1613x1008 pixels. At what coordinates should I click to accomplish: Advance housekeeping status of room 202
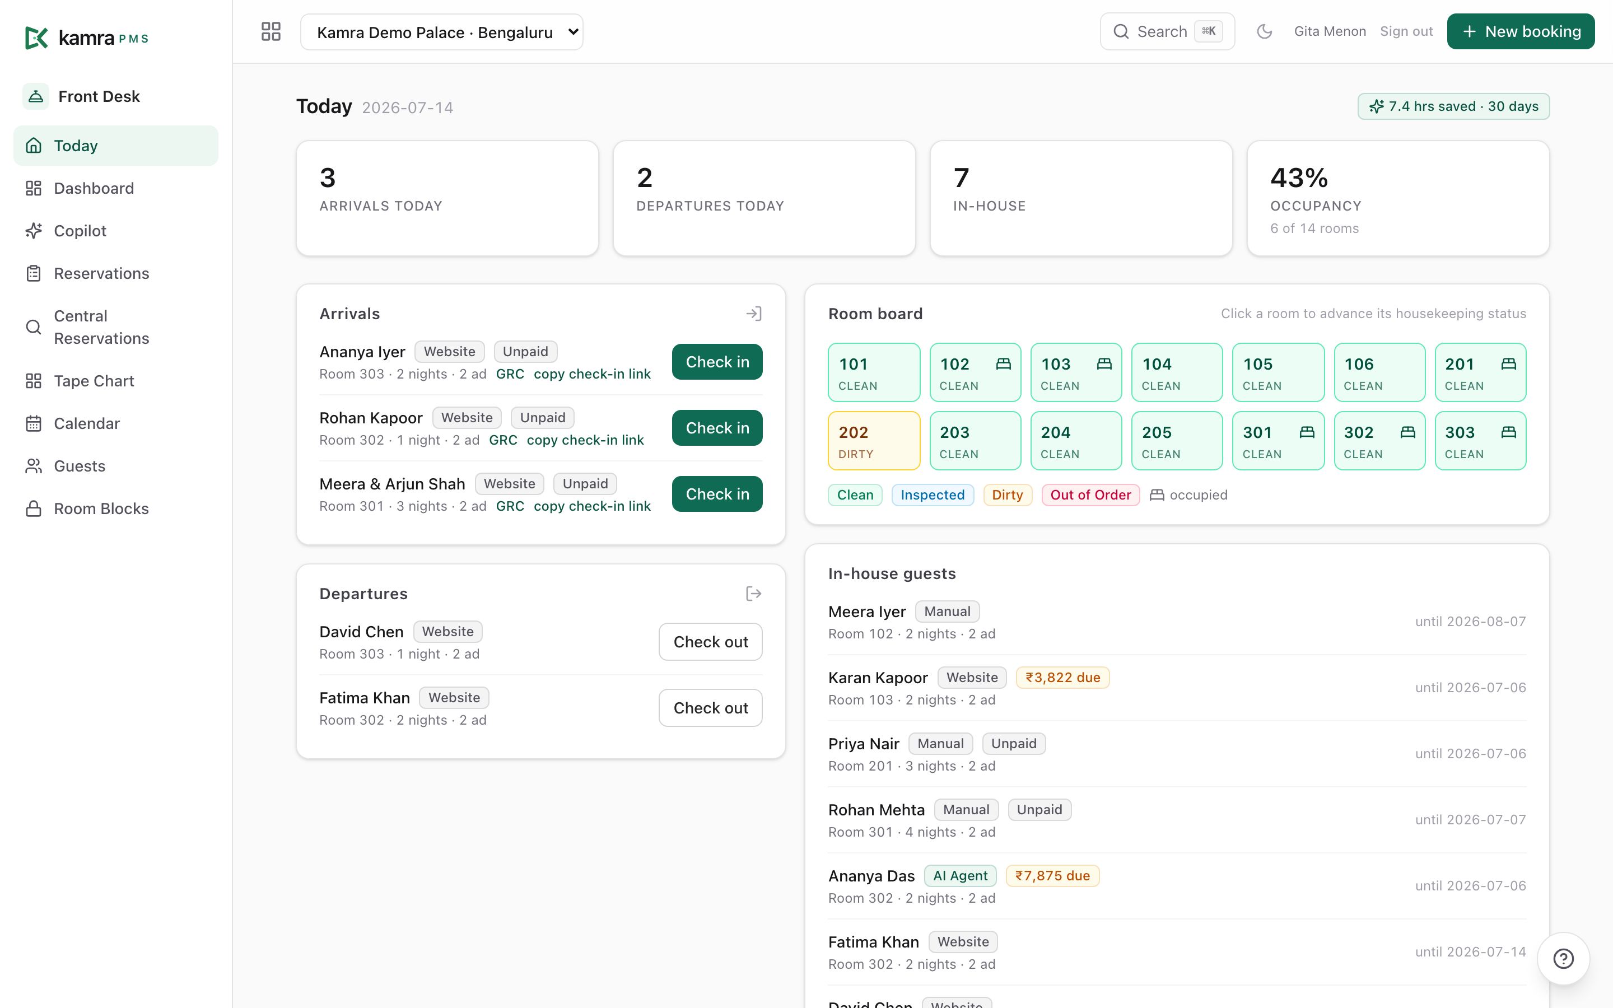tap(874, 441)
